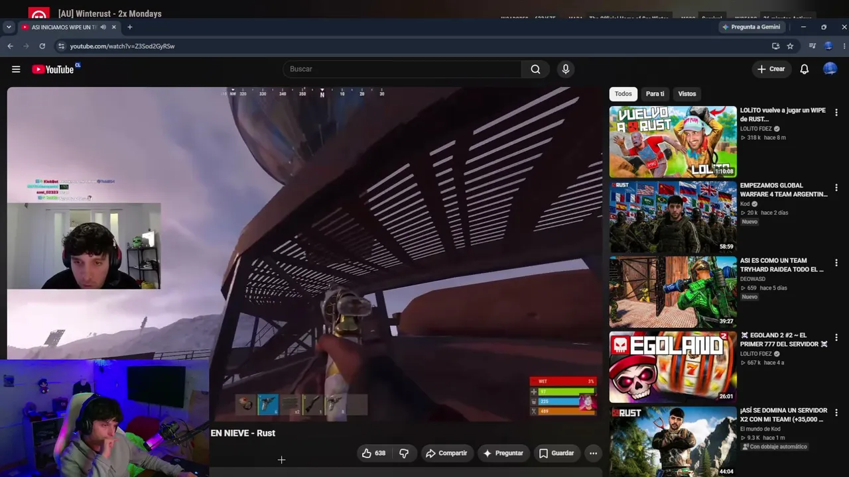
Task: Go back with the browser back arrow
Action: 10,46
